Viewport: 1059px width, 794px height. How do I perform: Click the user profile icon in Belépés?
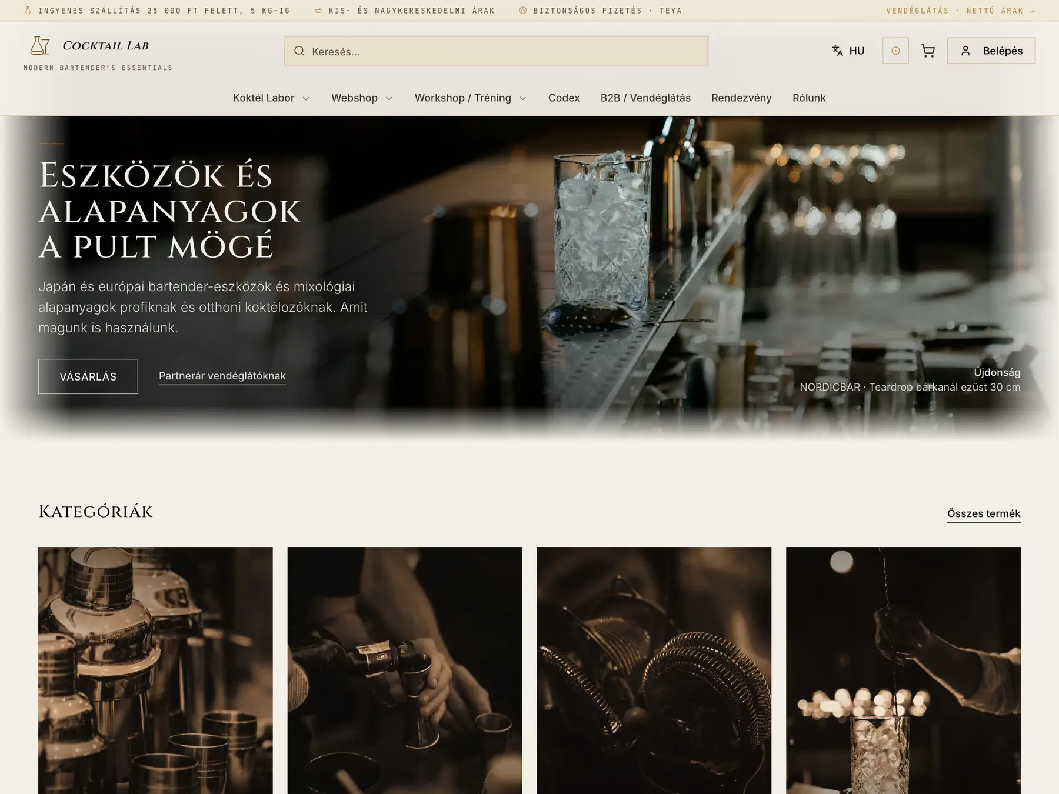(965, 51)
